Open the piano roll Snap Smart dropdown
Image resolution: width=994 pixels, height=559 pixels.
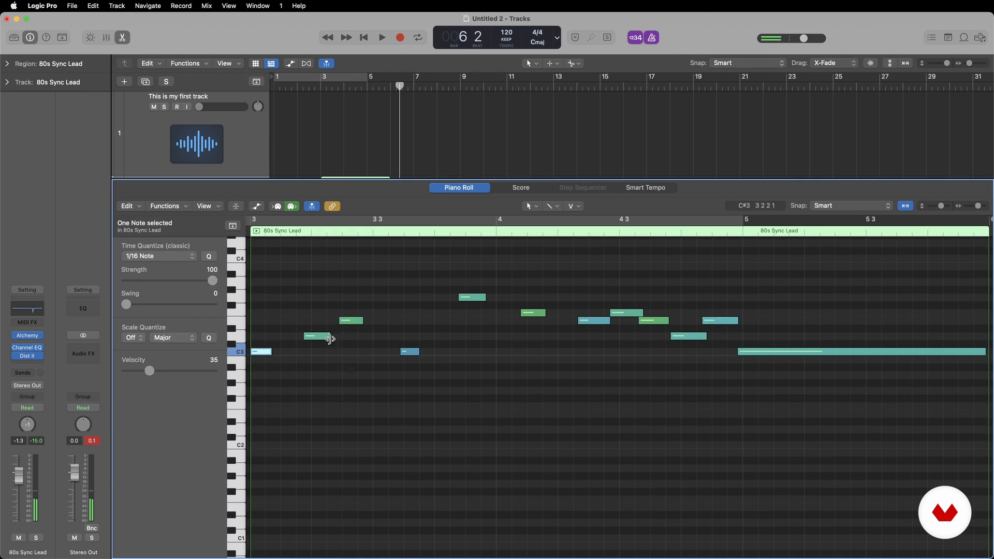pyautogui.click(x=852, y=205)
